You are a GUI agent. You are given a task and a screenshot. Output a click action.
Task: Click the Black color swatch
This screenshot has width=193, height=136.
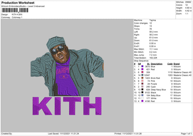pos(142,92)
